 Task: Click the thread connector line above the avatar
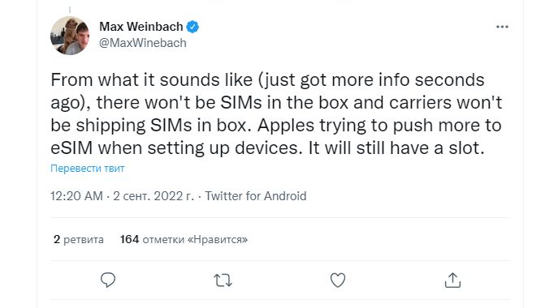point(70,10)
